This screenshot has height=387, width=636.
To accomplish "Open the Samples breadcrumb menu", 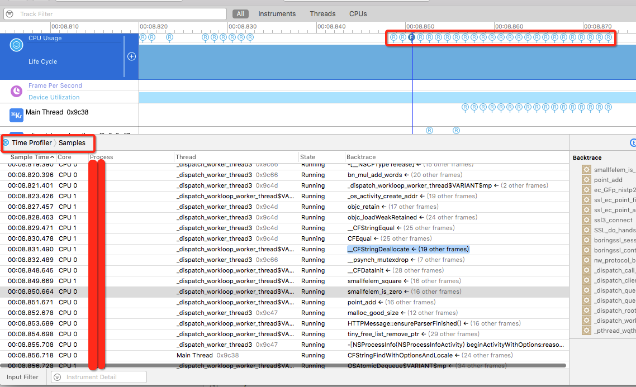I will 72,142.
